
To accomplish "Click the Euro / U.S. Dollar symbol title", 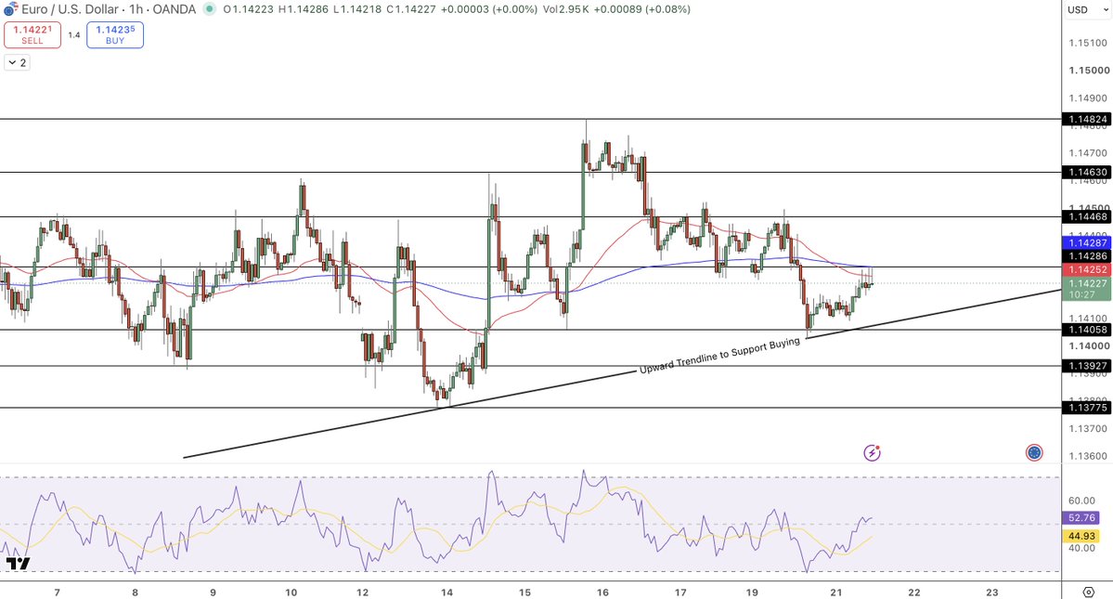I will [x=70, y=9].
